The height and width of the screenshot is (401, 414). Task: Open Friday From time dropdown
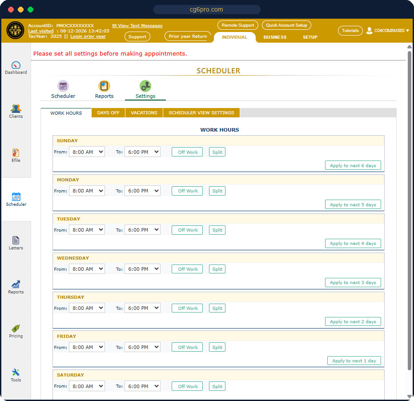coord(87,347)
